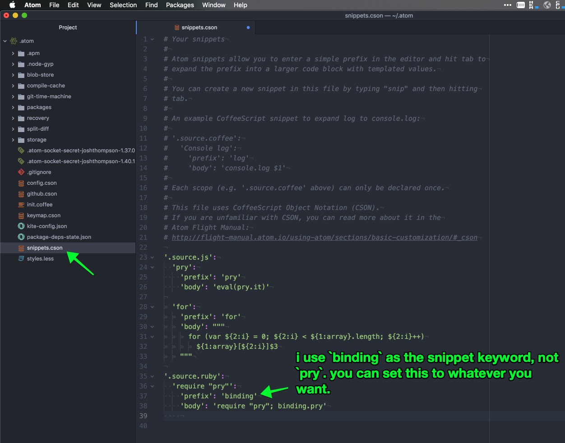
Task: Expand the .apm folder
Action: coord(13,53)
